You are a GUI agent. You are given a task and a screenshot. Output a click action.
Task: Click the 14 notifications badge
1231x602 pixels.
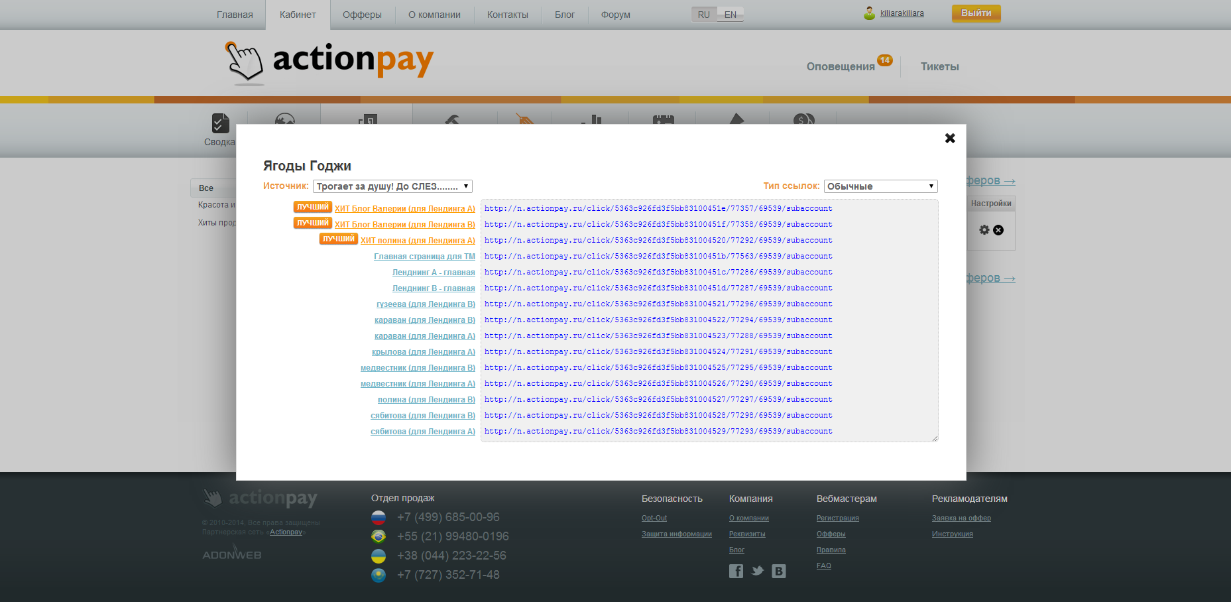[x=885, y=60]
